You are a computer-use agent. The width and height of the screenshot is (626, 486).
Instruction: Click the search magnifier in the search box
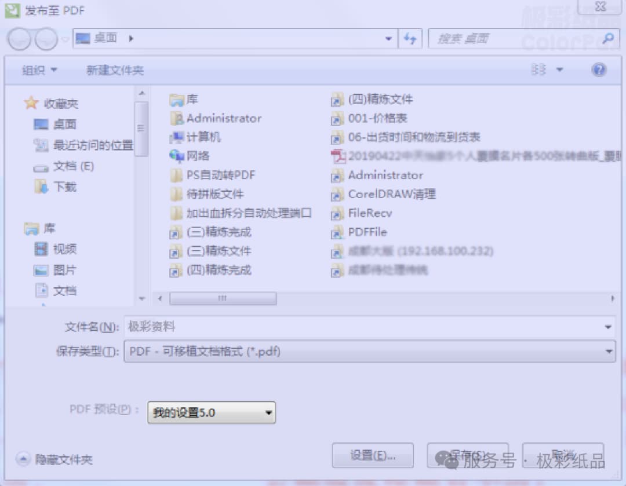[x=608, y=38]
